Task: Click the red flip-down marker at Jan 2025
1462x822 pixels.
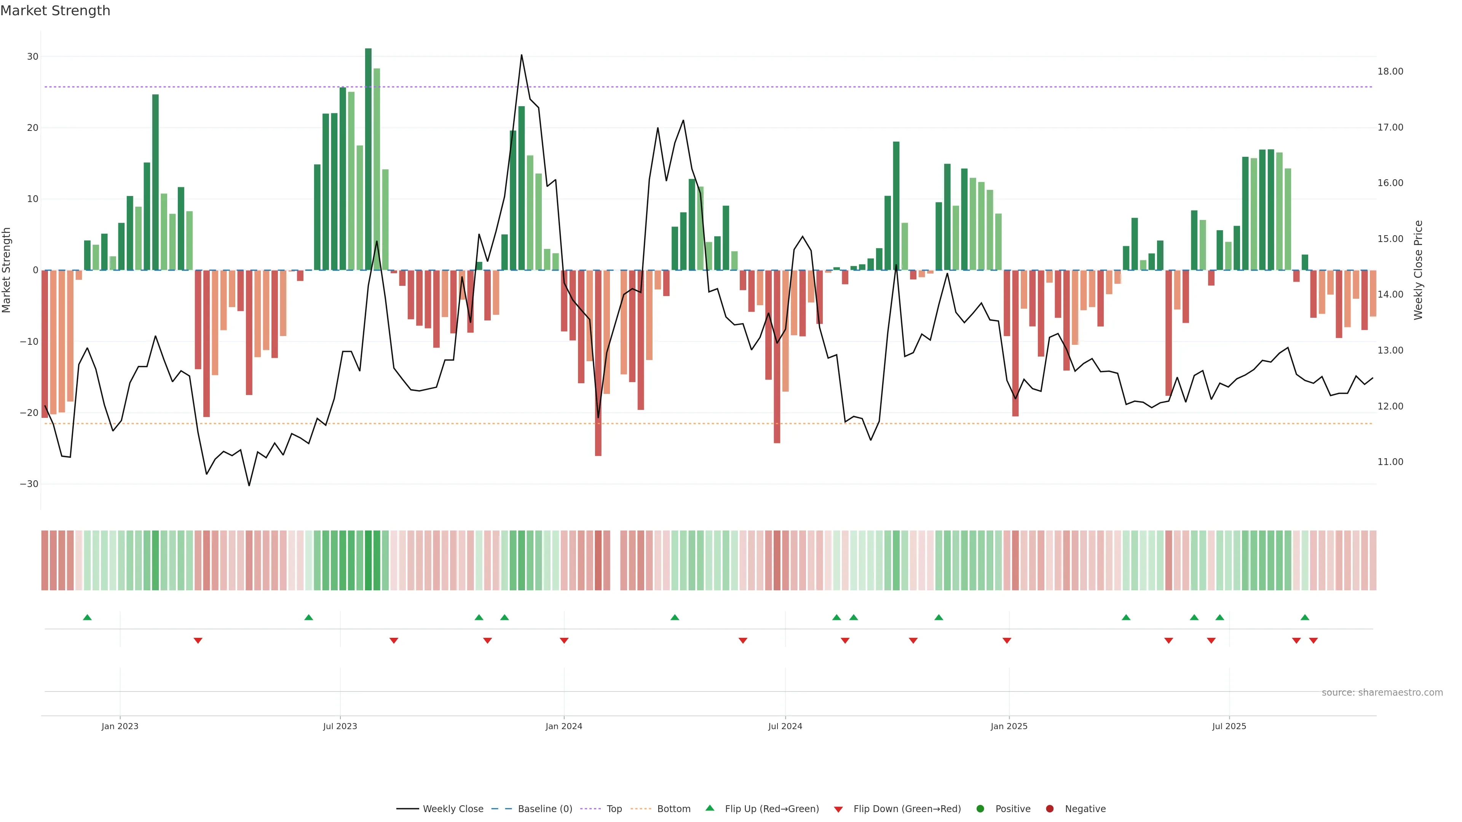Action: [x=1007, y=640]
